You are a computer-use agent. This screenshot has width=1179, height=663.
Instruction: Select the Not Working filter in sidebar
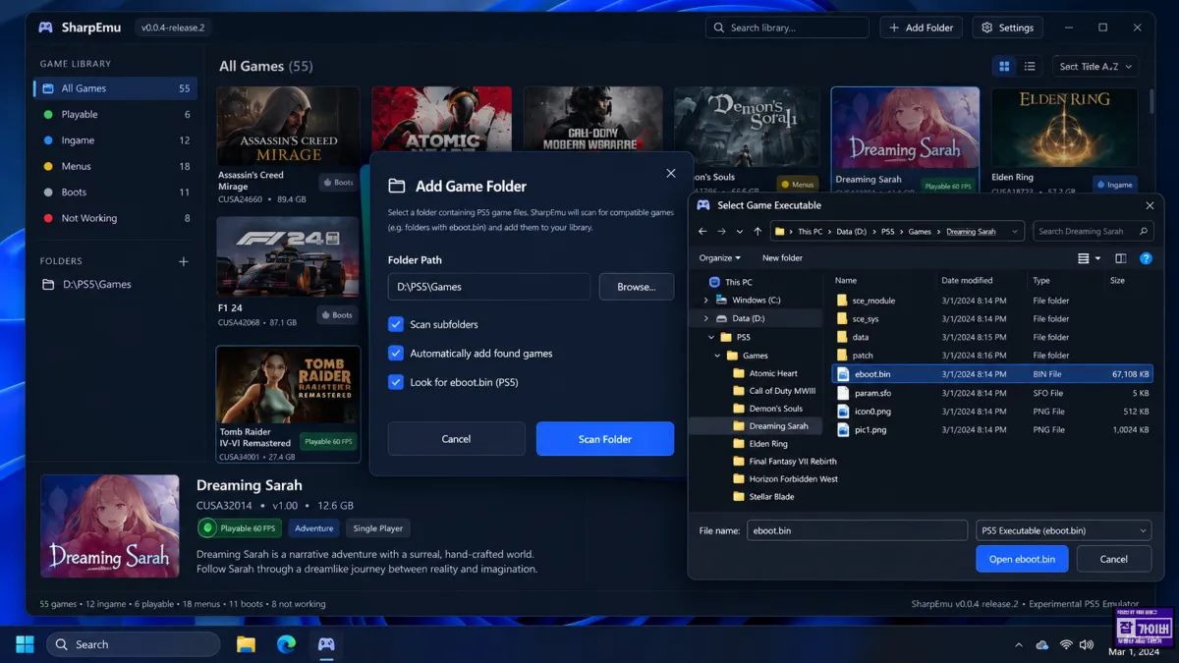point(115,218)
